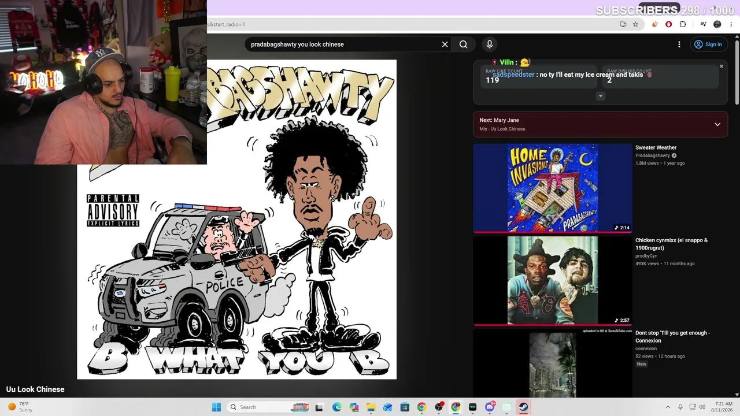This screenshot has width=740, height=416.
Task: Click the magnifier search button on YouTube
Action: 463,44
